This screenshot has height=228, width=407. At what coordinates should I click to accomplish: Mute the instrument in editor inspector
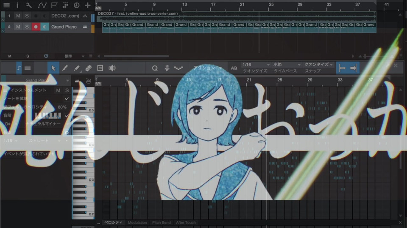58,90
